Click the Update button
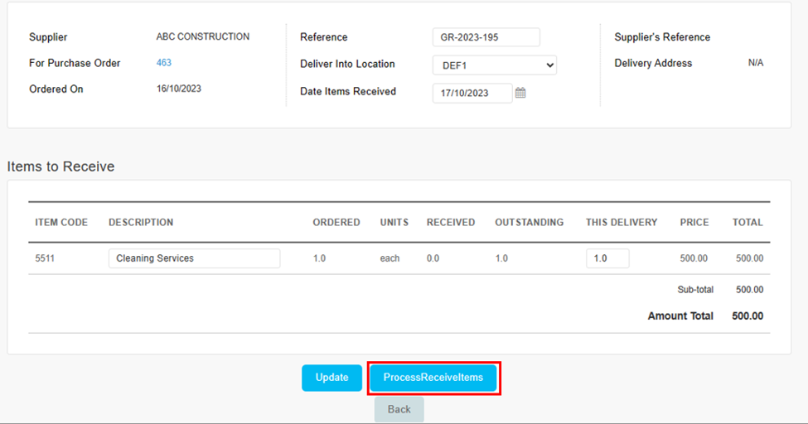808x424 pixels. [x=331, y=378]
